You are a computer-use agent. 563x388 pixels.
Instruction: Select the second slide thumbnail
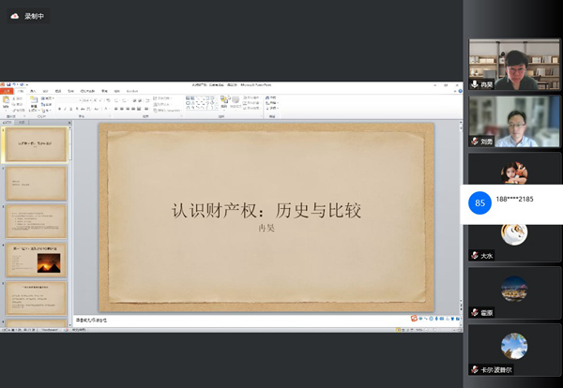[x=37, y=184]
